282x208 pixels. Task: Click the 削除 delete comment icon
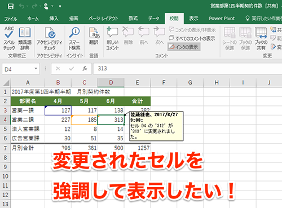coord(128,36)
